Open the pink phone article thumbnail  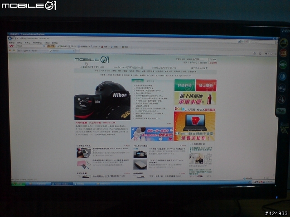coord(84,165)
